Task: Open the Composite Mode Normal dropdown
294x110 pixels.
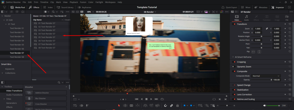Action: point(266,76)
